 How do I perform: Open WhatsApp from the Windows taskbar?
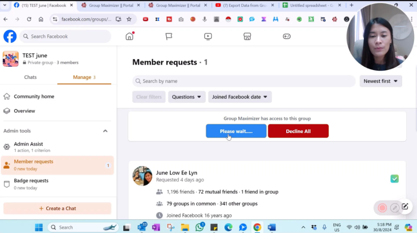(199, 228)
